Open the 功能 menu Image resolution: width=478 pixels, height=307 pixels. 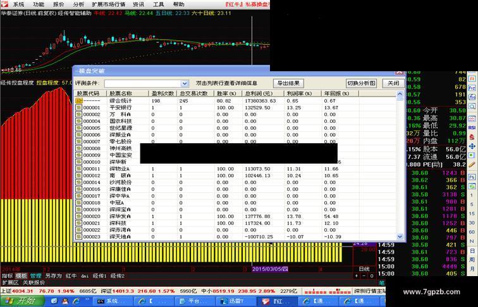(39, 4)
